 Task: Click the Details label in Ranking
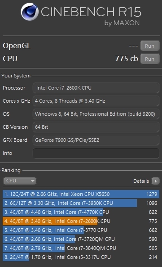pos(141,181)
